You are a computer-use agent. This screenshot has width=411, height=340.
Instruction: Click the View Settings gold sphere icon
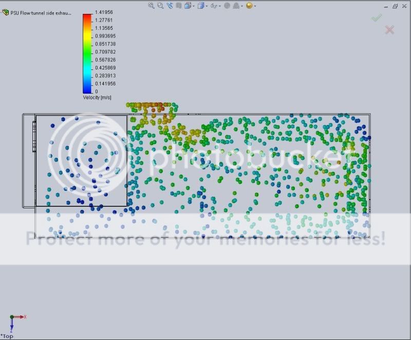tap(249, 6)
